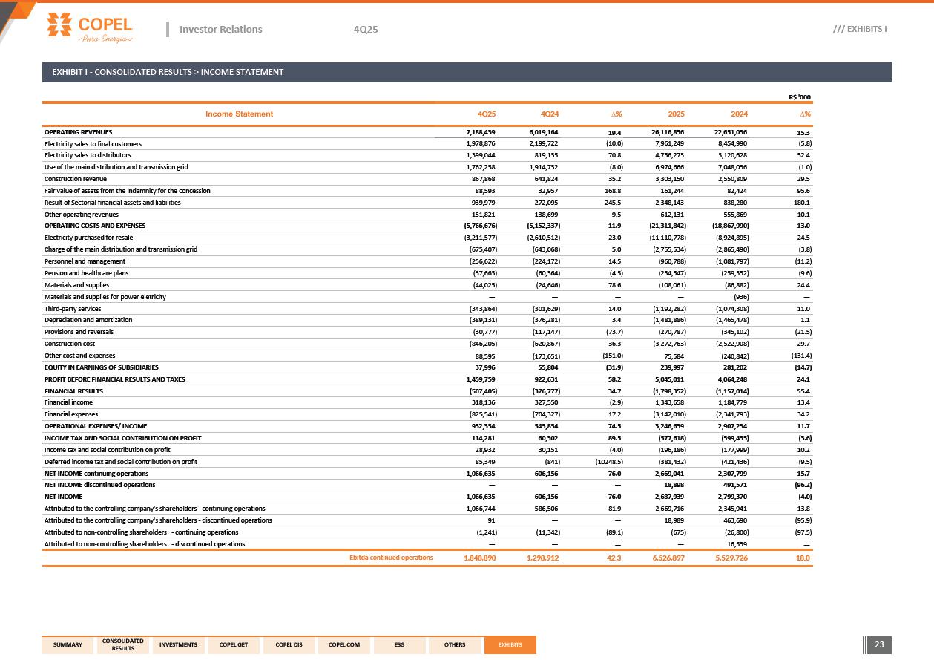Select the COPEL DIS tab

pos(289,645)
